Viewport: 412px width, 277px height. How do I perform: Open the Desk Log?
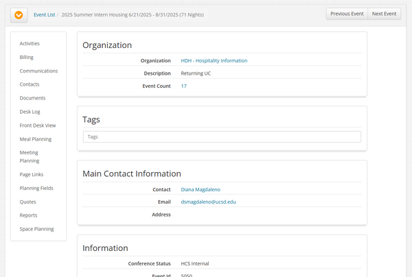pyautogui.click(x=30, y=112)
